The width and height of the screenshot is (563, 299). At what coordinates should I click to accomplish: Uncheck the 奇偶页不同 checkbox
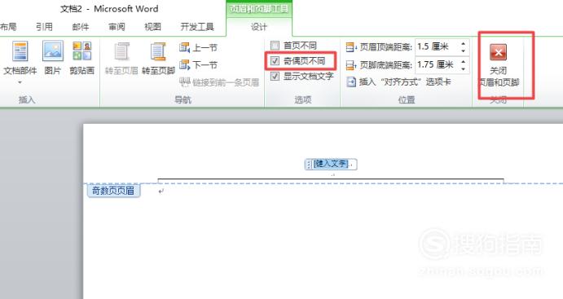[x=275, y=60]
